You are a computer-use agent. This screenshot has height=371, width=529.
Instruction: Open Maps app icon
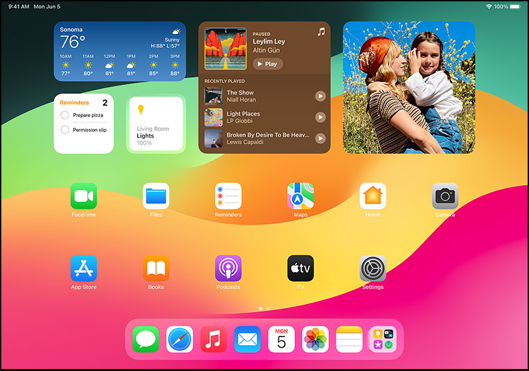tap(300, 196)
